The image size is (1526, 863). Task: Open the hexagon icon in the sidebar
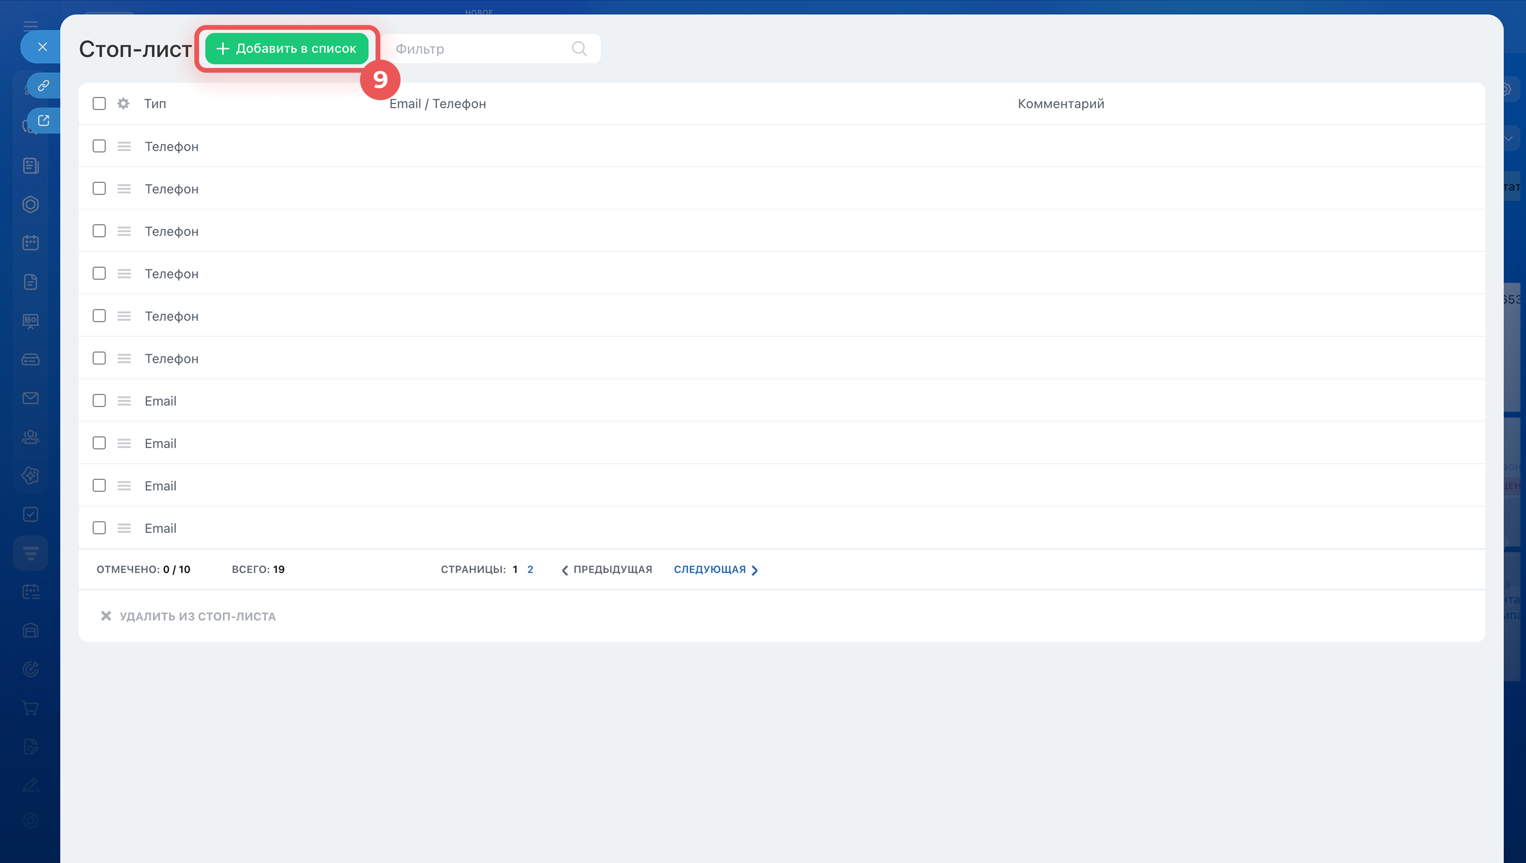(x=31, y=205)
